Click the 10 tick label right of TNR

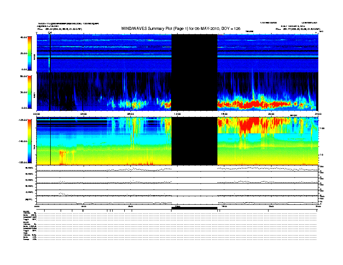point(321,155)
